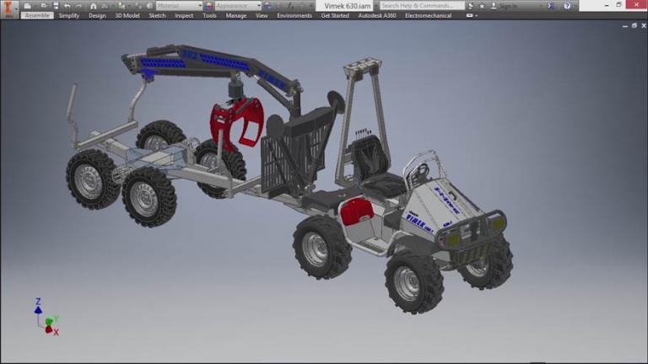
Task: Expand the ribbon display options arrow
Action: point(472,16)
